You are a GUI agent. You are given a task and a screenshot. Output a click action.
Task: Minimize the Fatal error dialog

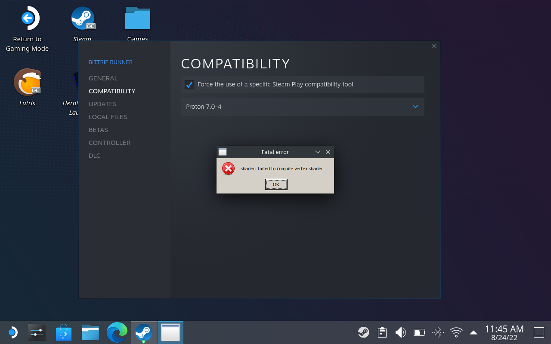tap(318, 152)
